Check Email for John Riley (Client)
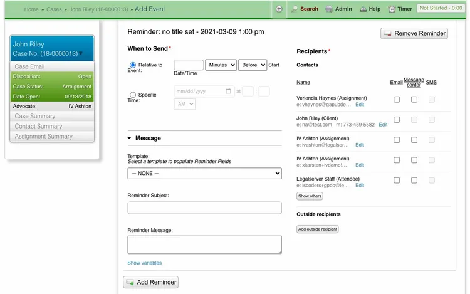 coord(397,120)
